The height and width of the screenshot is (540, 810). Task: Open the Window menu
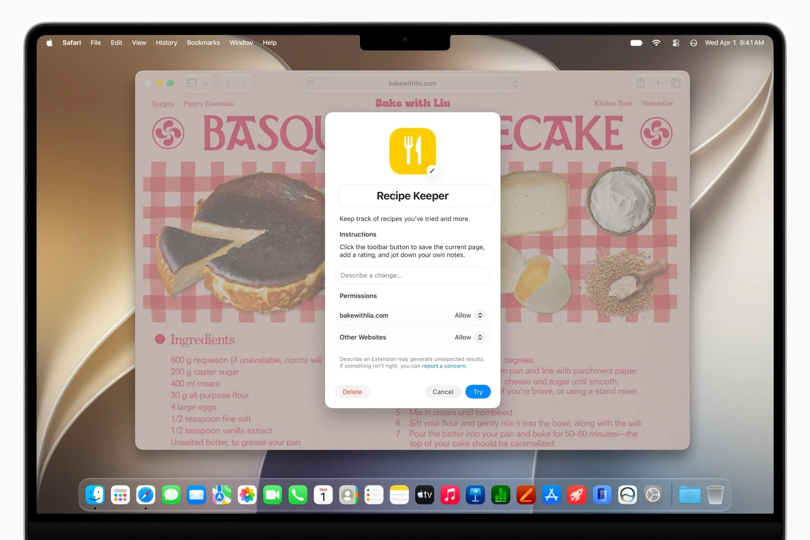pos(241,43)
